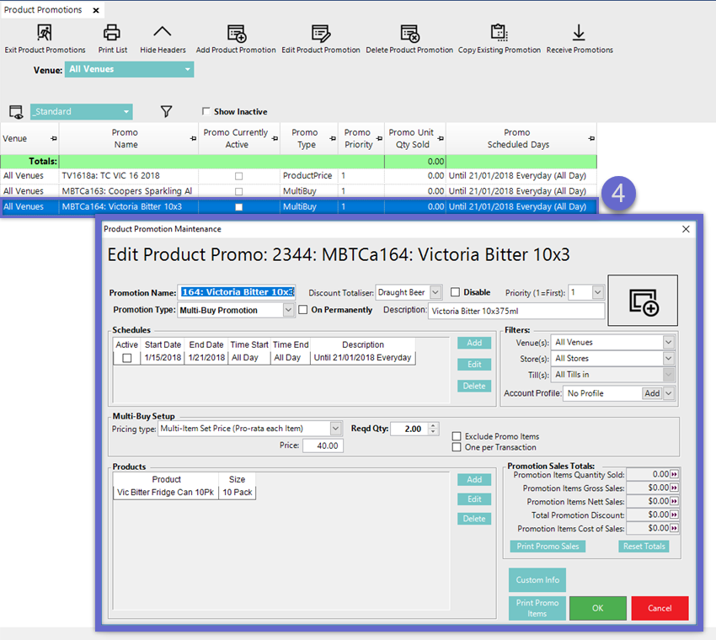Pin the Promo Name column header
The image size is (716, 640).
[x=193, y=138]
